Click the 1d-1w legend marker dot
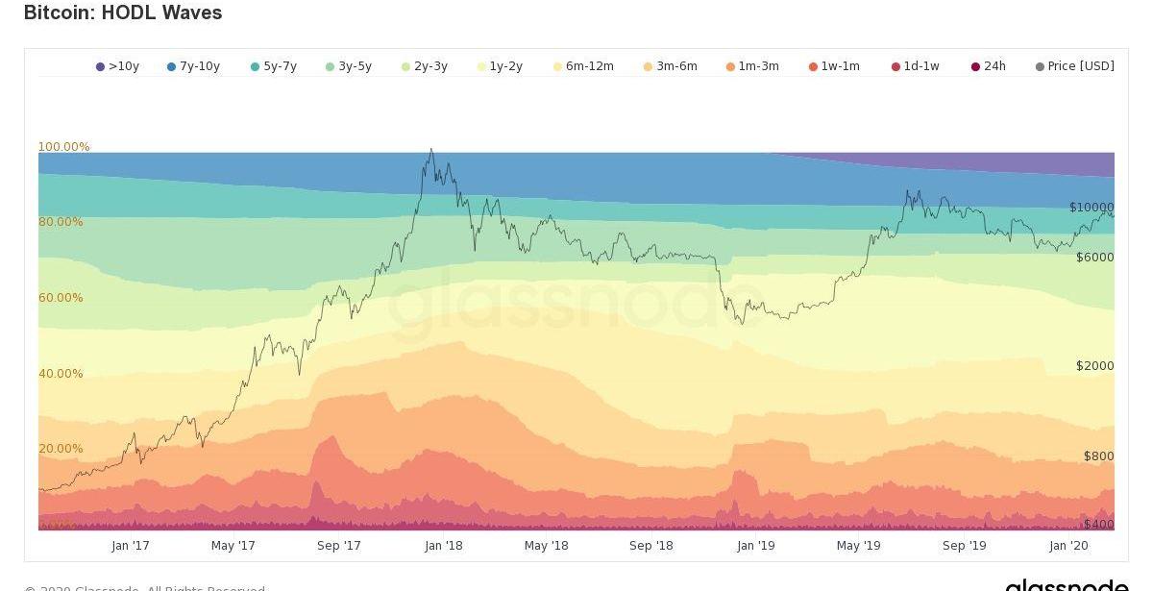This screenshot has height=591, width=1153. click(895, 67)
